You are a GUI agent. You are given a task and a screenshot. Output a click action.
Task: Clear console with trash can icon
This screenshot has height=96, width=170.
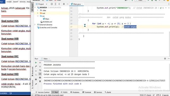tap(40, 81)
